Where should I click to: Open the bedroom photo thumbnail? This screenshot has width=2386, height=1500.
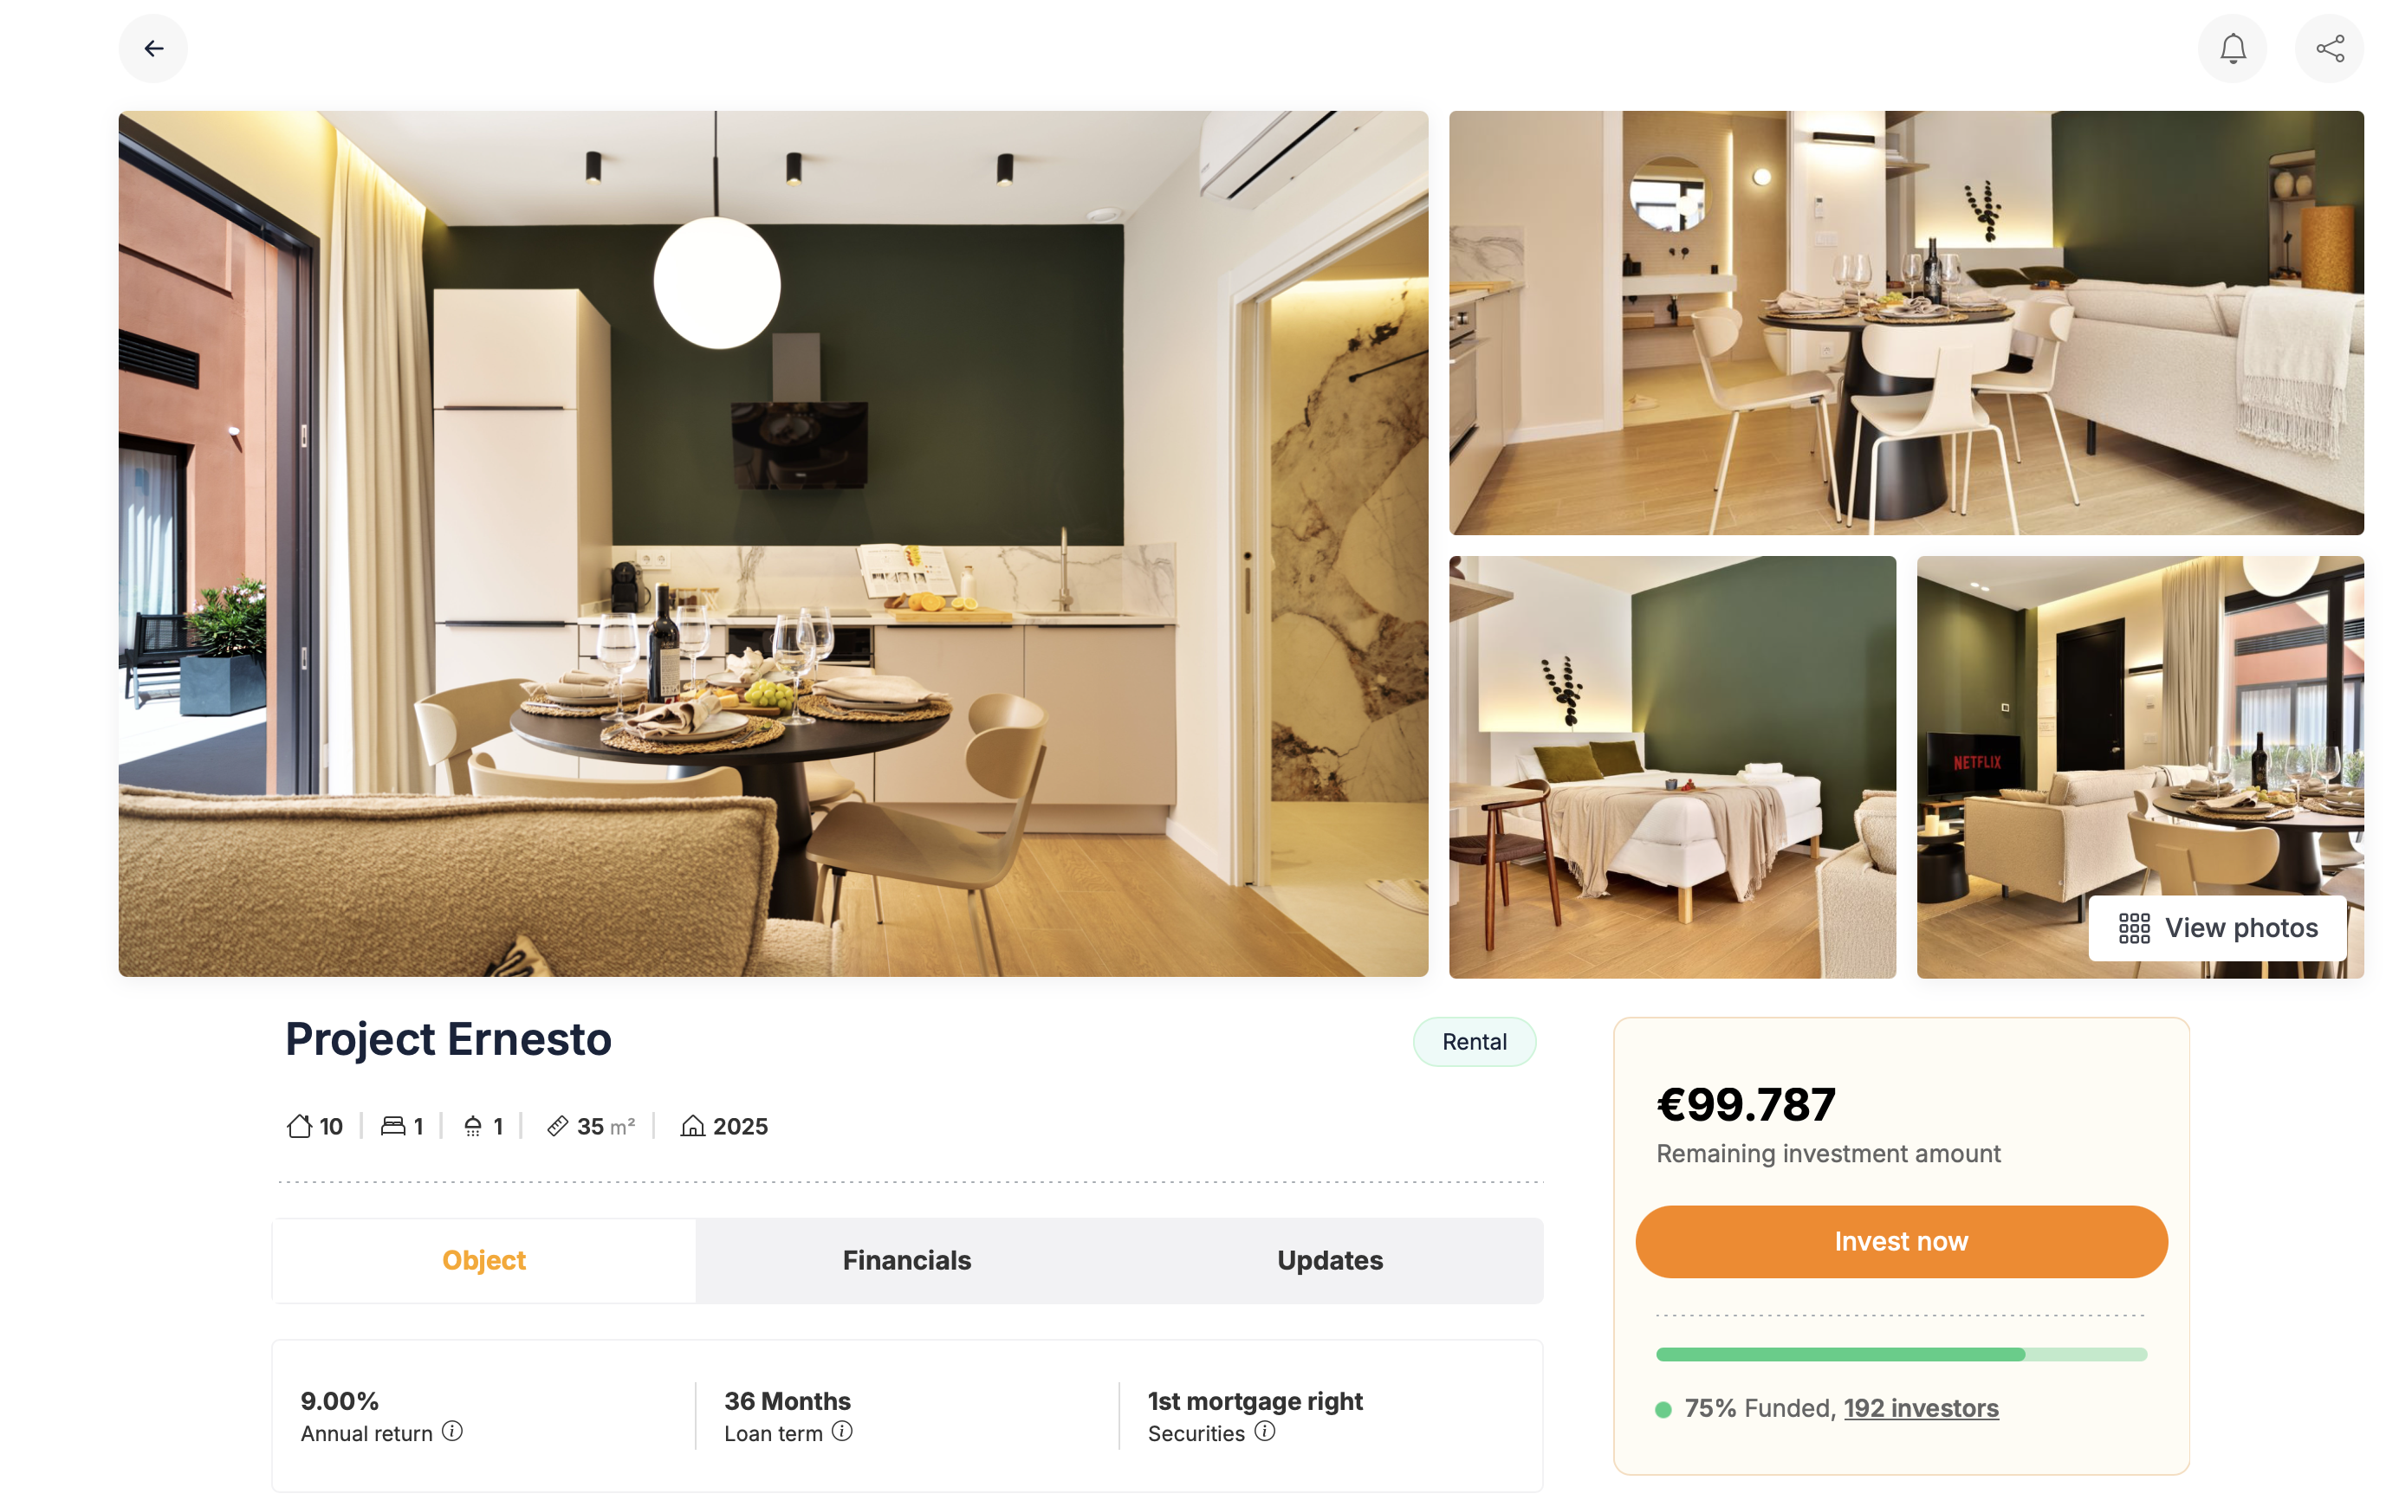pos(1673,766)
